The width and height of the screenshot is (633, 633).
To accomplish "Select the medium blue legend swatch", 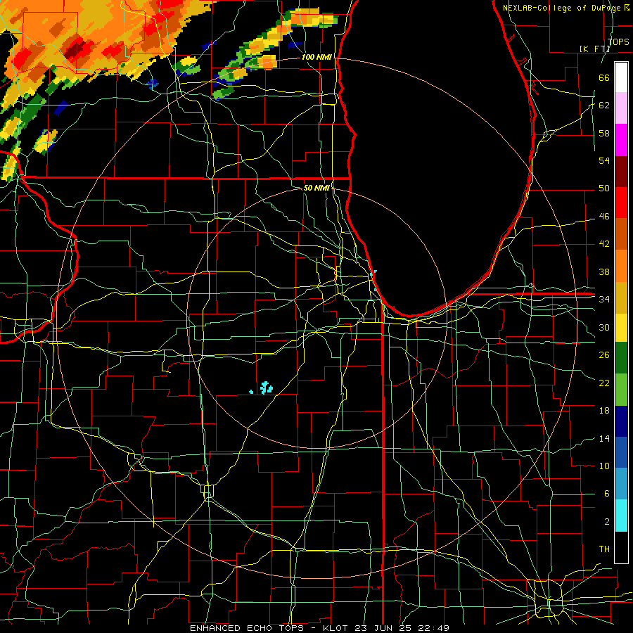I will [621, 452].
